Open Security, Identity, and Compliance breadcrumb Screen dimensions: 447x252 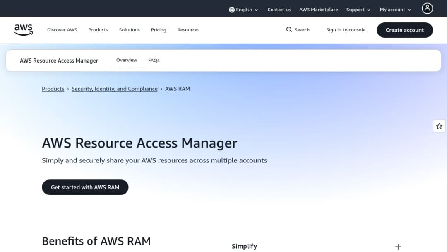tap(115, 89)
